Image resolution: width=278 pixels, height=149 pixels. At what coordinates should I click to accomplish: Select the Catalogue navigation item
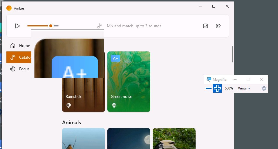tap(19, 57)
